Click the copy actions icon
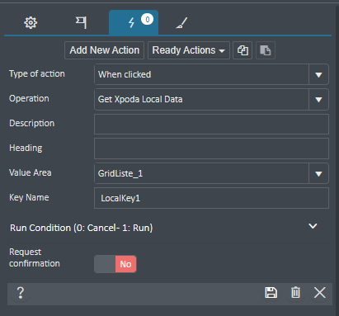The height and width of the screenshot is (316, 339). (x=242, y=50)
